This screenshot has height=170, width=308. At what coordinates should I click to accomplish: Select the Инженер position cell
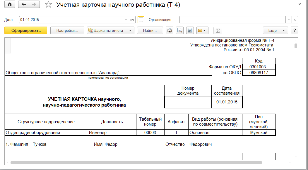click(112, 133)
